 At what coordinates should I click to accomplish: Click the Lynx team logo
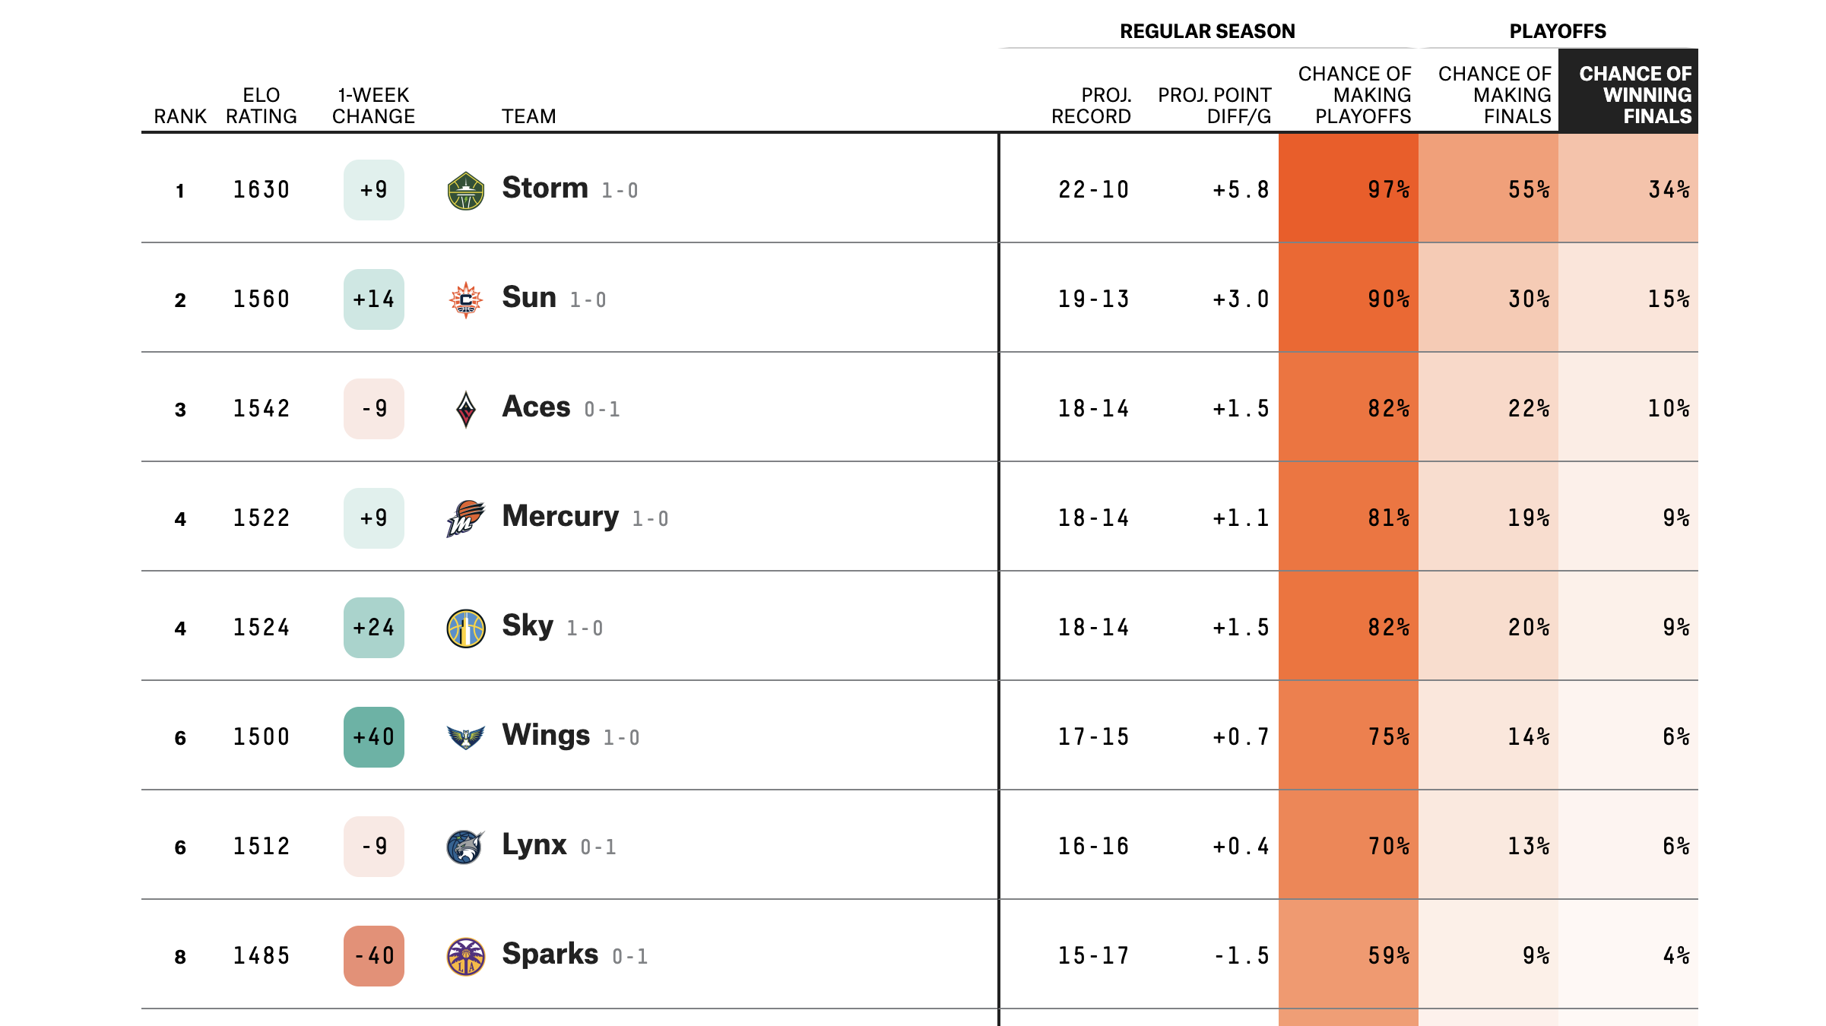[465, 847]
